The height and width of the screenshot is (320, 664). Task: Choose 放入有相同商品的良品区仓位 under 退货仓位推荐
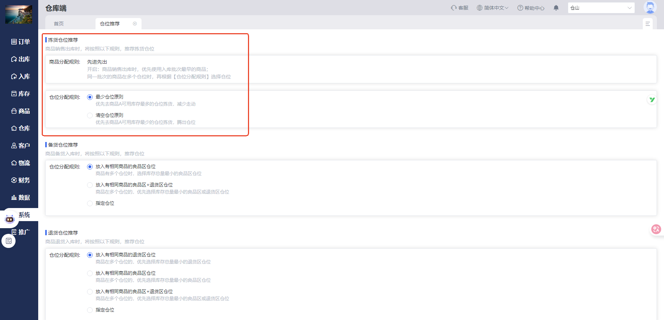[x=90, y=273]
